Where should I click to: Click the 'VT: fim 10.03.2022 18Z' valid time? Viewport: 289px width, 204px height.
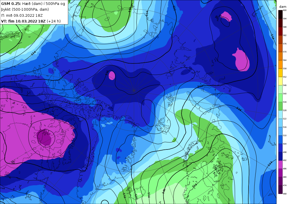[23, 21]
